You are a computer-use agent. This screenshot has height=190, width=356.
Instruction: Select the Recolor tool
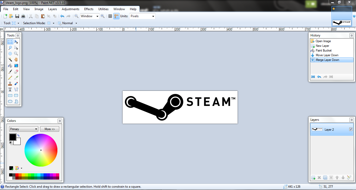click(x=16, y=84)
